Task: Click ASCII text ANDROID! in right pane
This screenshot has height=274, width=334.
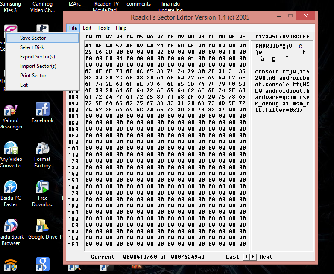Action: point(269,46)
